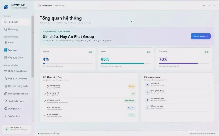Click the Mạng Internet check icon

[45, 115]
